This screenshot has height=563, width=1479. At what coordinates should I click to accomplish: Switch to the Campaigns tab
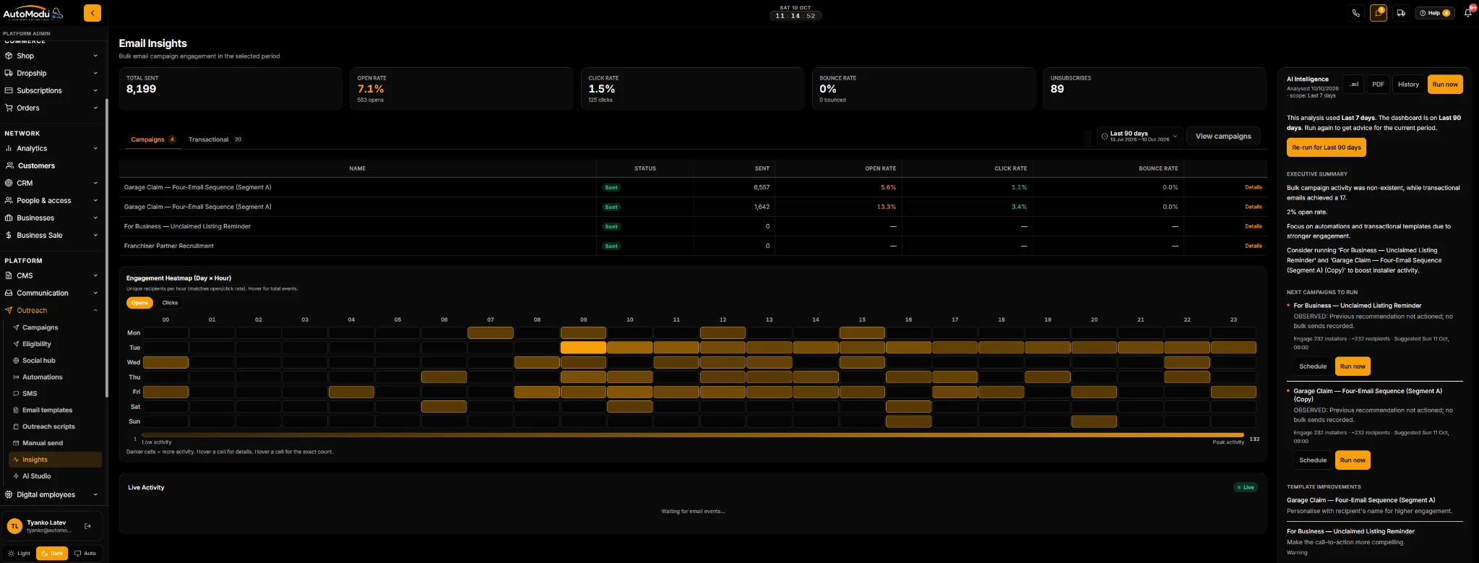click(x=152, y=139)
